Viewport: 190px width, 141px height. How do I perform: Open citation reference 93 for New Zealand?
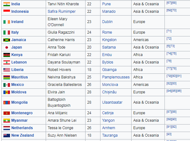tap(169, 134)
